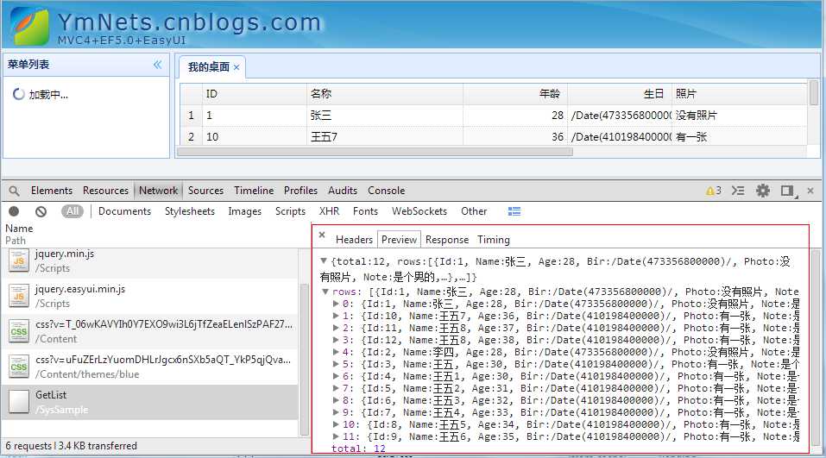Click the 照片 column header
Image resolution: width=826 pixels, height=458 pixels.
739,94
